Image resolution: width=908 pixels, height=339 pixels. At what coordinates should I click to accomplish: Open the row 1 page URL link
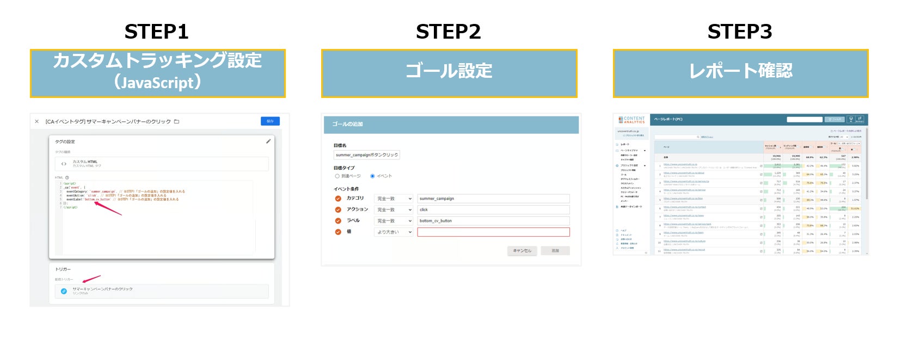click(x=680, y=164)
